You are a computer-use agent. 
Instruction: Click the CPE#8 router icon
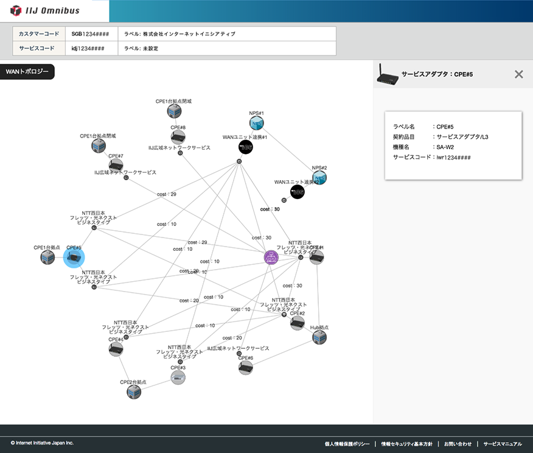point(178,137)
